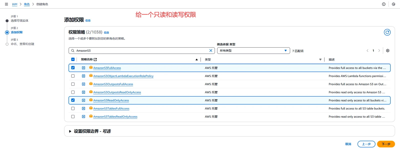Image resolution: width=400 pixels, height=153 pixels.
Task: Clear the AmazonS3 search text
Action: pos(211,50)
